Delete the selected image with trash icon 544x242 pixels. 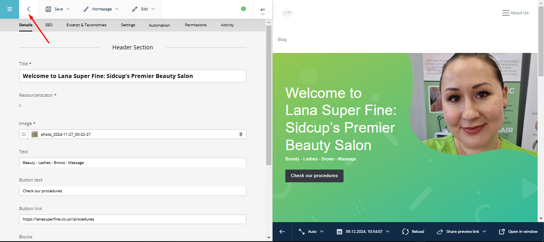pyautogui.click(x=241, y=135)
